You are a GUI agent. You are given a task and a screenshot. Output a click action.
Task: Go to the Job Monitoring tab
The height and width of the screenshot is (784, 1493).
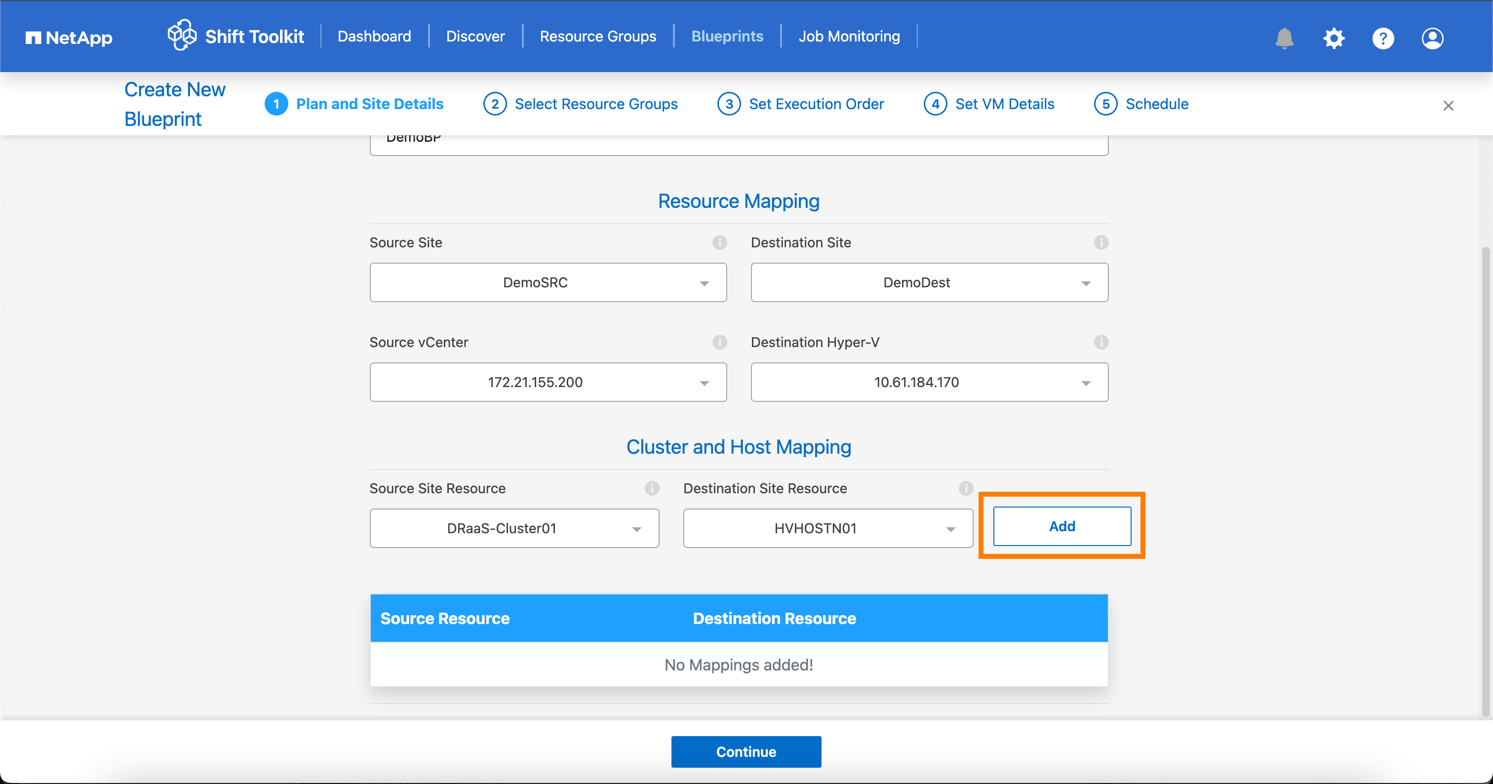click(x=849, y=36)
